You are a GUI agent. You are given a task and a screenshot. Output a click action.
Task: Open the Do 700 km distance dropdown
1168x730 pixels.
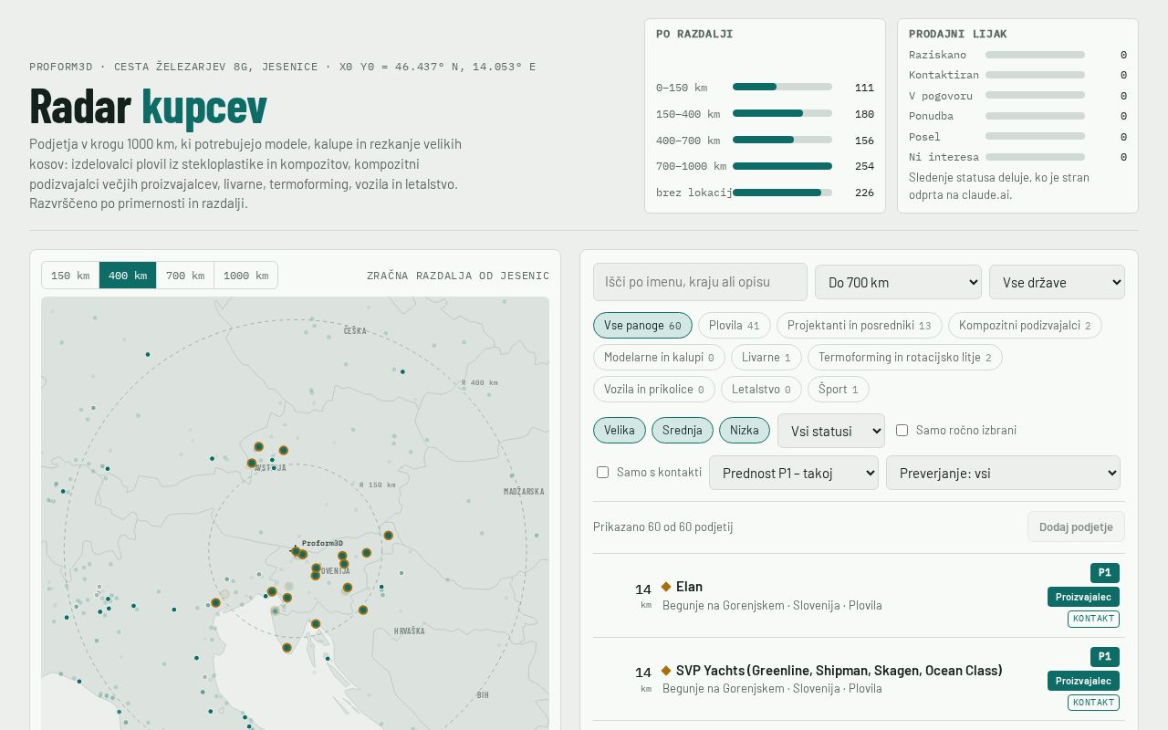tap(898, 282)
